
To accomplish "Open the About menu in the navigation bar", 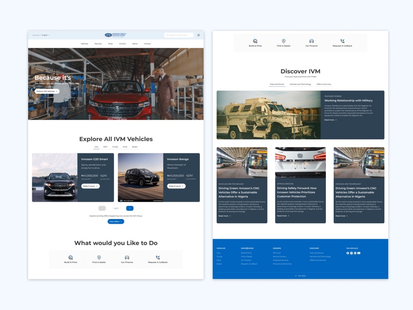I will (135, 44).
